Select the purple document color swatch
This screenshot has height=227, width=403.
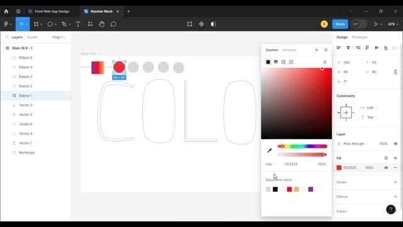point(310,189)
